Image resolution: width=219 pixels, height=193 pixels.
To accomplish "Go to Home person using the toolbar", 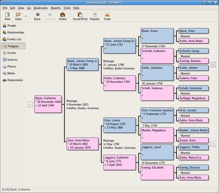I will pos(63,16).
